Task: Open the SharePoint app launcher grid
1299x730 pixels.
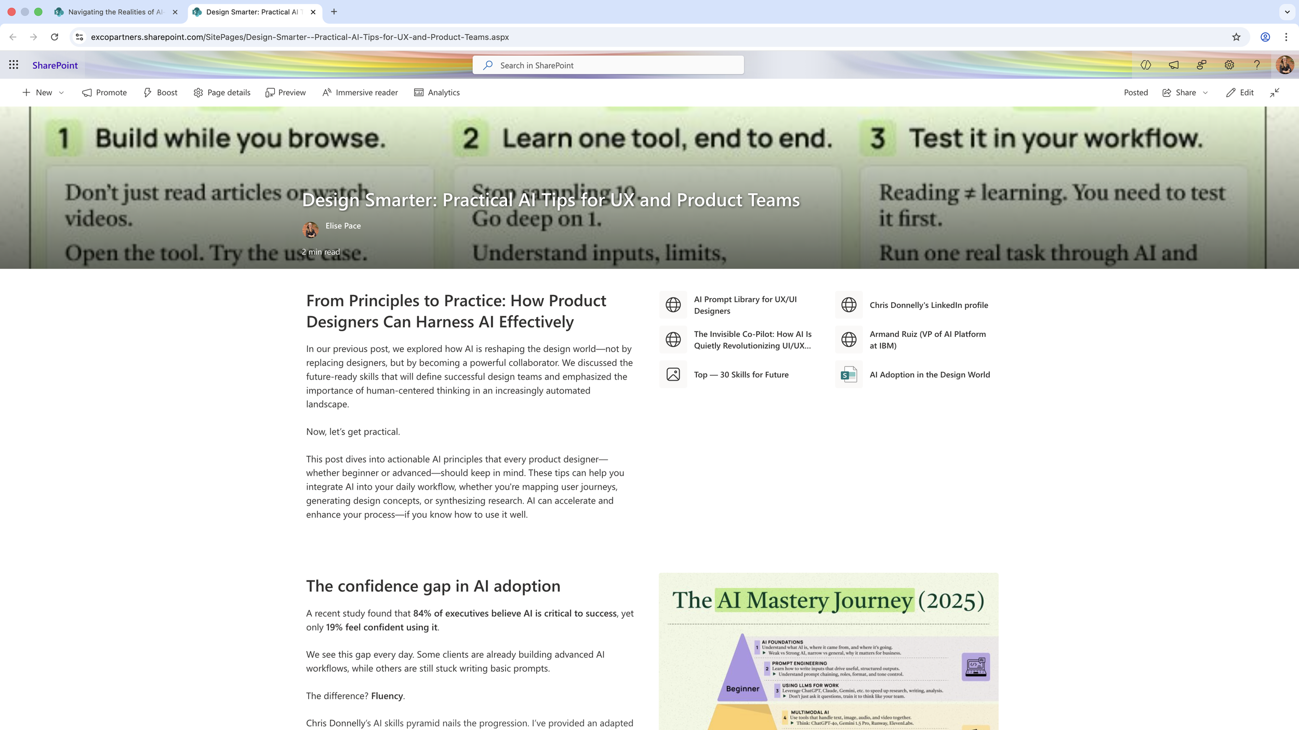Action: [14, 65]
